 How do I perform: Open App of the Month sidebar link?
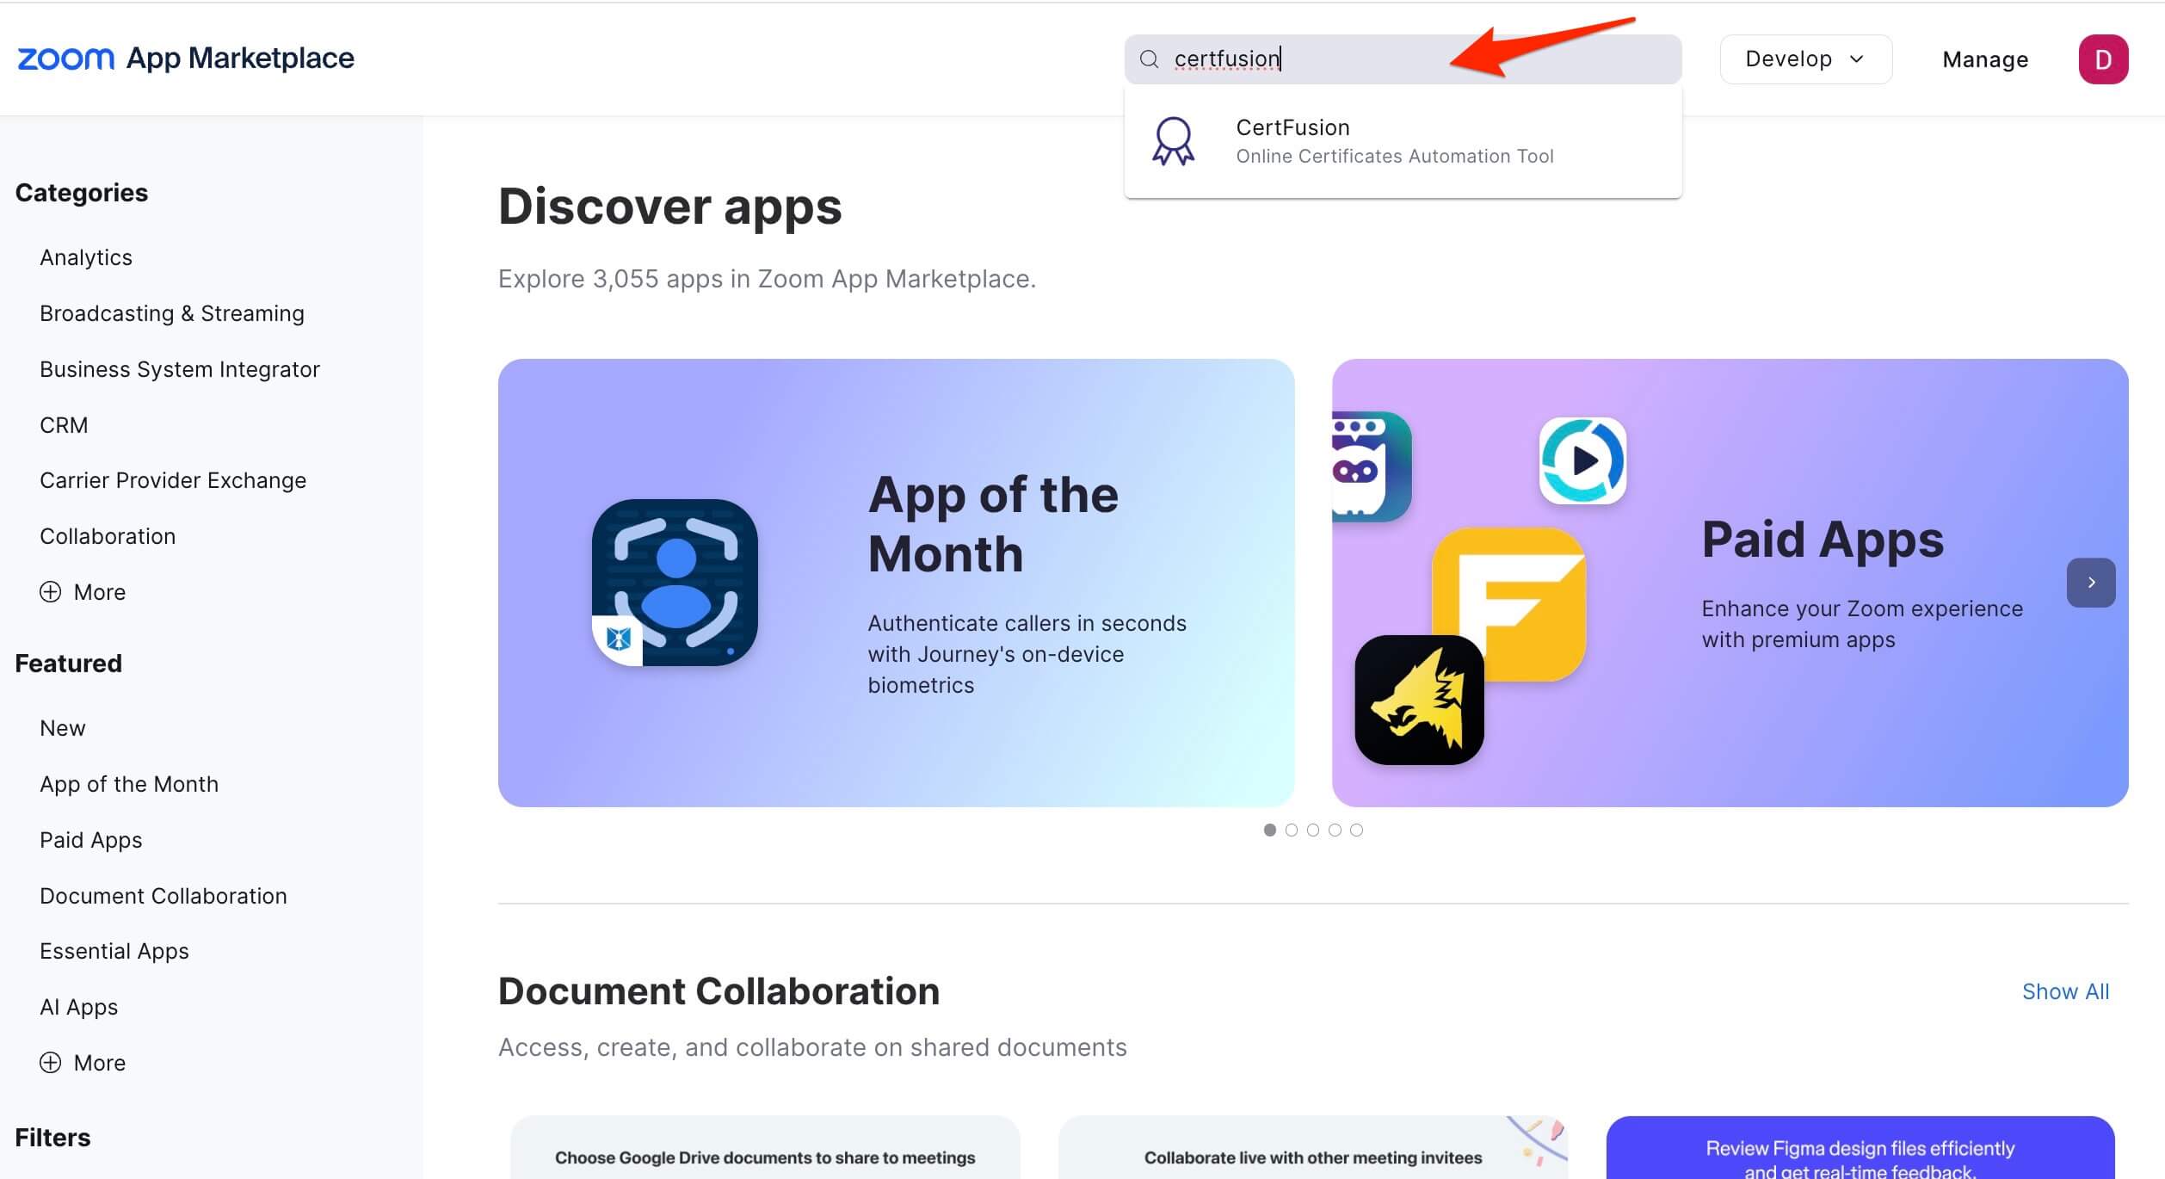tap(129, 784)
